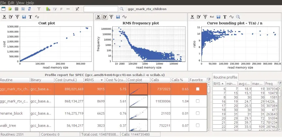Check Favorite for row with cost 868,134,277

coord(198,101)
